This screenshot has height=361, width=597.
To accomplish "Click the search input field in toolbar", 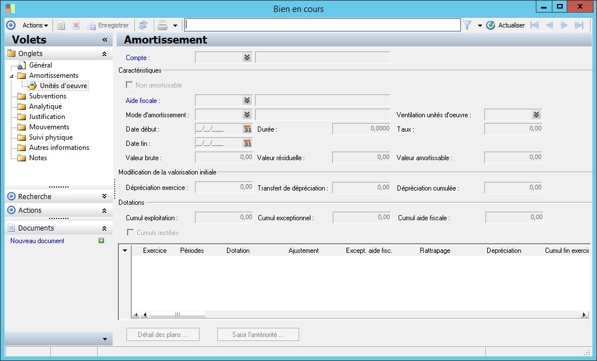I will (x=322, y=25).
